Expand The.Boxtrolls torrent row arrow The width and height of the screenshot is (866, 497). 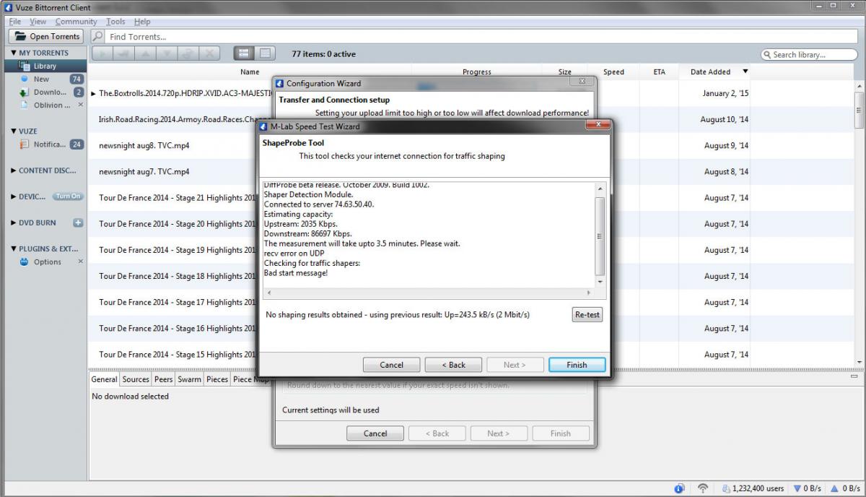(x=94, y=93)
